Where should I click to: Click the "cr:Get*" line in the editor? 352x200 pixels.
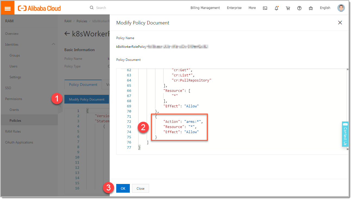(182, 70)
